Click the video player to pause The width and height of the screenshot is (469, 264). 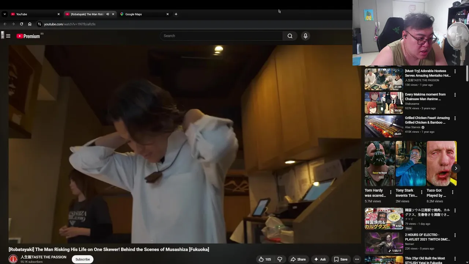coord(185,144)
